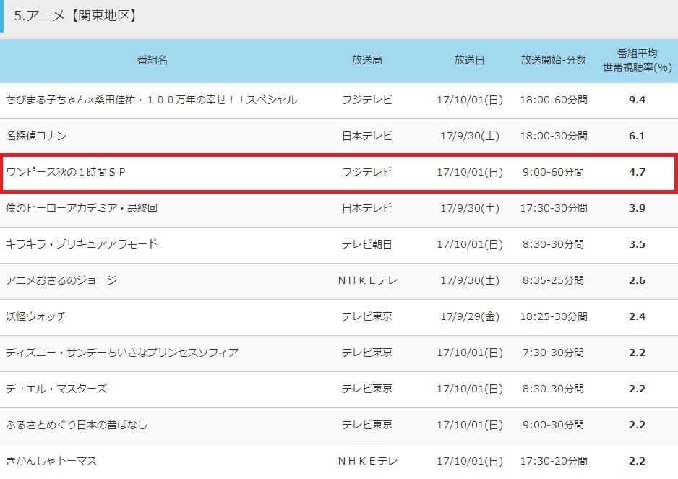
Task: Click テレビ東京 in the 妖怪ウォッチ row
Action: (x=367, y=316)
